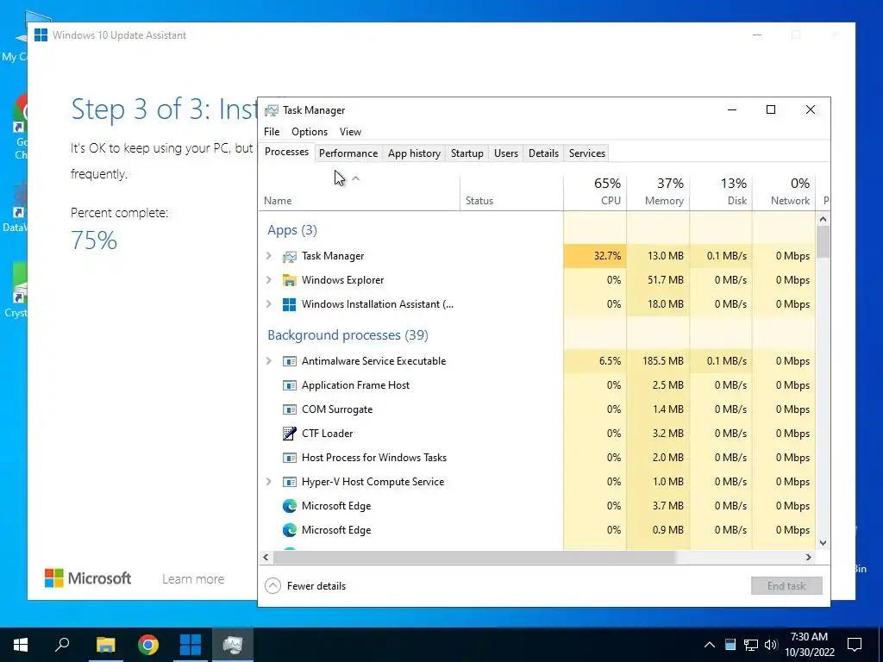
Task: Click the Antimalware Service Executable icon
Action: pos(289,361)
